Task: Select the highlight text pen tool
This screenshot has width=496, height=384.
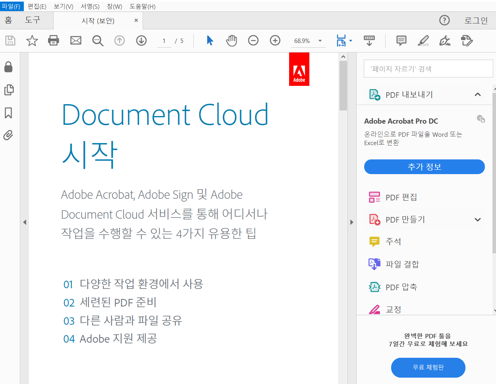Action: (423, 41)
